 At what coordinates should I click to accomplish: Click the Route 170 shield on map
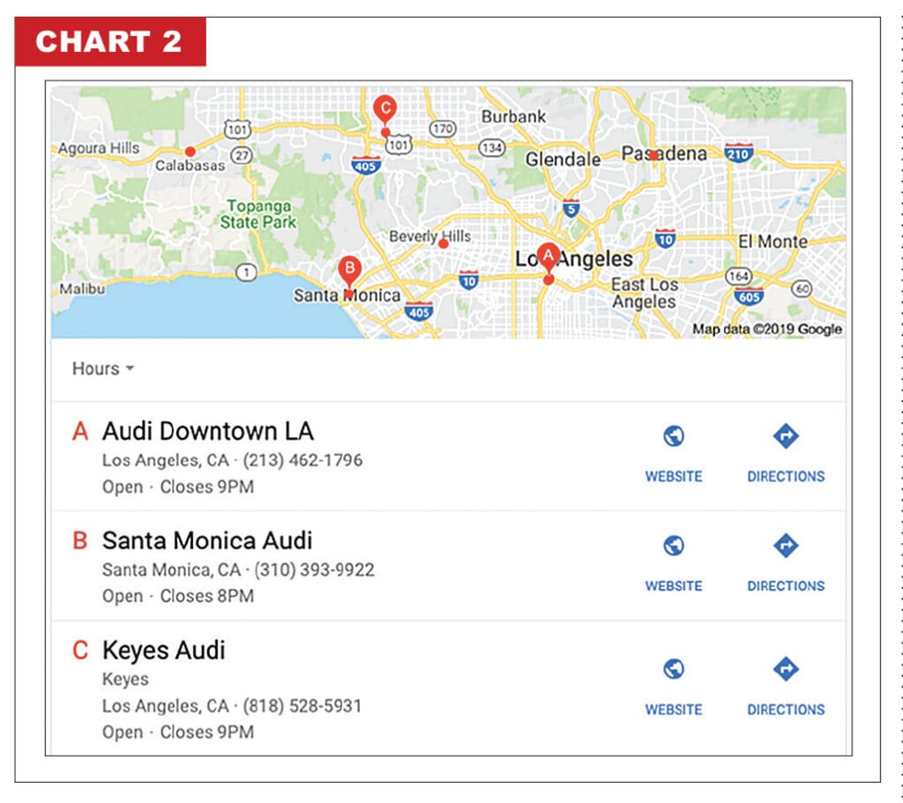click(443, 129)
